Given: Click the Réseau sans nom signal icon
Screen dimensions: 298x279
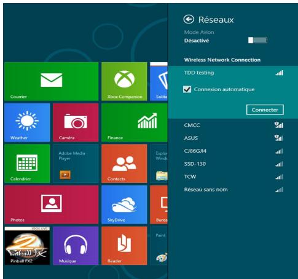Looking at the screenshot, I should [x=280, y=190].
